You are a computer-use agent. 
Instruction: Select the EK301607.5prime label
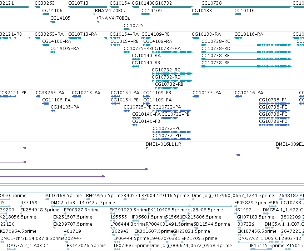pos(154,231)
